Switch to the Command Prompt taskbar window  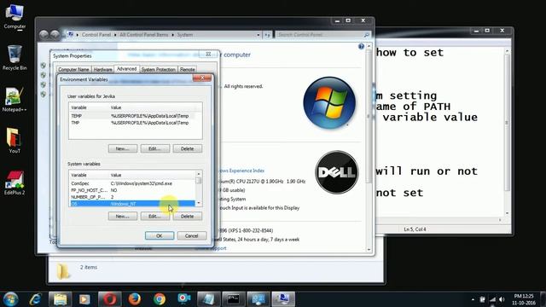click(234, 299)
